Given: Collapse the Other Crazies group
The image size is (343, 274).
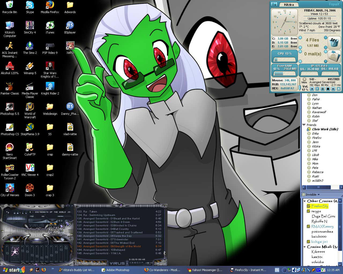Looking at the screenshot, I should [x=305, y=201].
